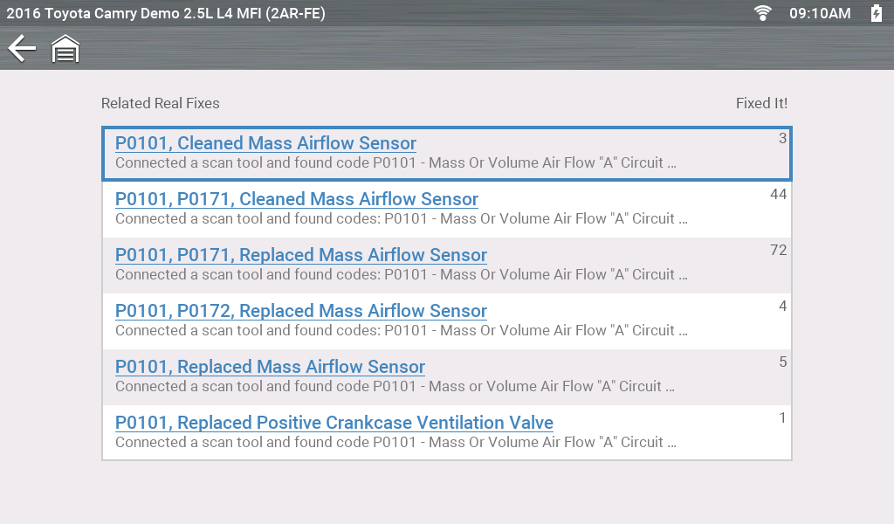Tap the back arrow icon
The width and height of the screenshot is (894, 524).
tap(22, 49)
